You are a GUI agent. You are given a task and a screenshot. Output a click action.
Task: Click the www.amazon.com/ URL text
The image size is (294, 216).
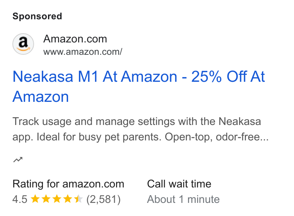pyautogui.click(x=83, y=52)
